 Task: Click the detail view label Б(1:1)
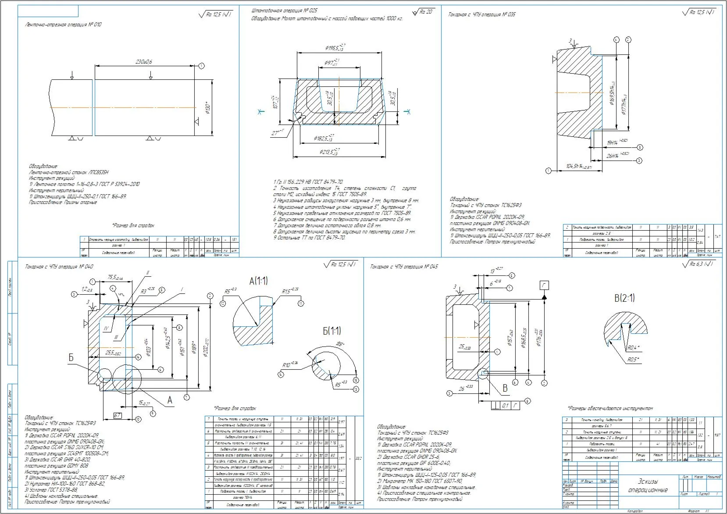tap(332, 331)
